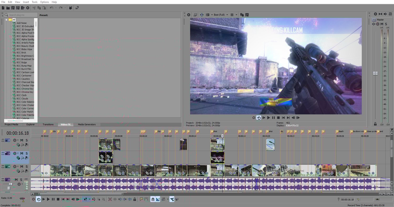Mute video track 2
Viewport: 394px width, 207px height.
click(x=22, y=140)
